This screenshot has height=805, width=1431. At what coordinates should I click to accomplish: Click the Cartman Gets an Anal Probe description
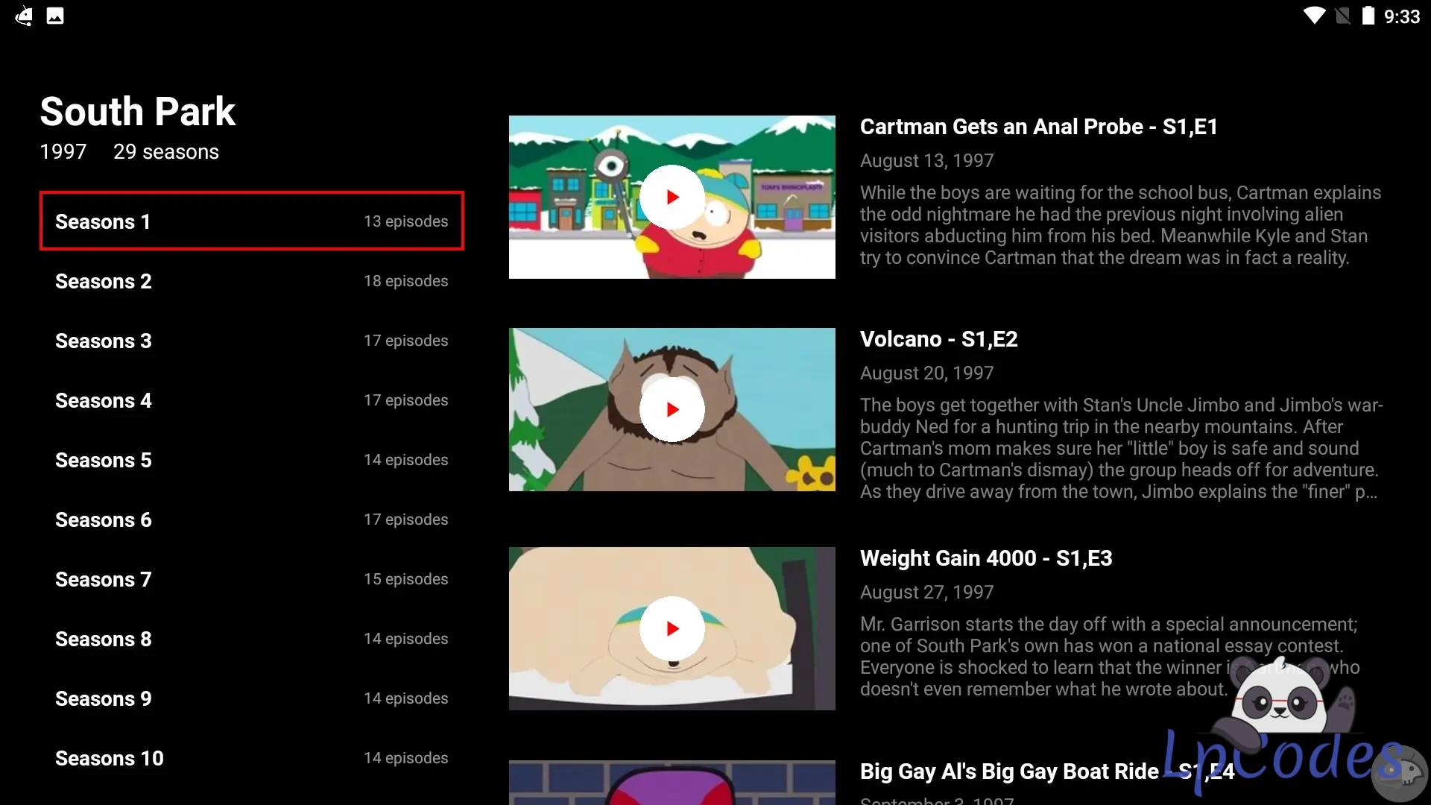click(x=1121, y=225)
